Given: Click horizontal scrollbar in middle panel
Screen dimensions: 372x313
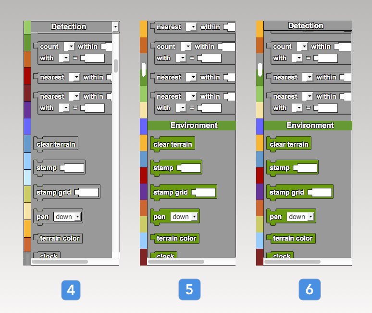Looking at the screenshot, I should coord(176,262).
